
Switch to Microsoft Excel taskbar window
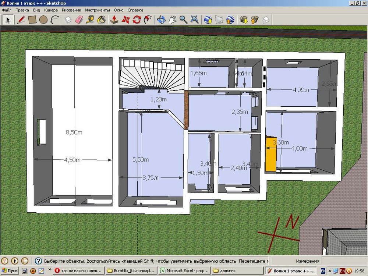[x=183, y=271]
